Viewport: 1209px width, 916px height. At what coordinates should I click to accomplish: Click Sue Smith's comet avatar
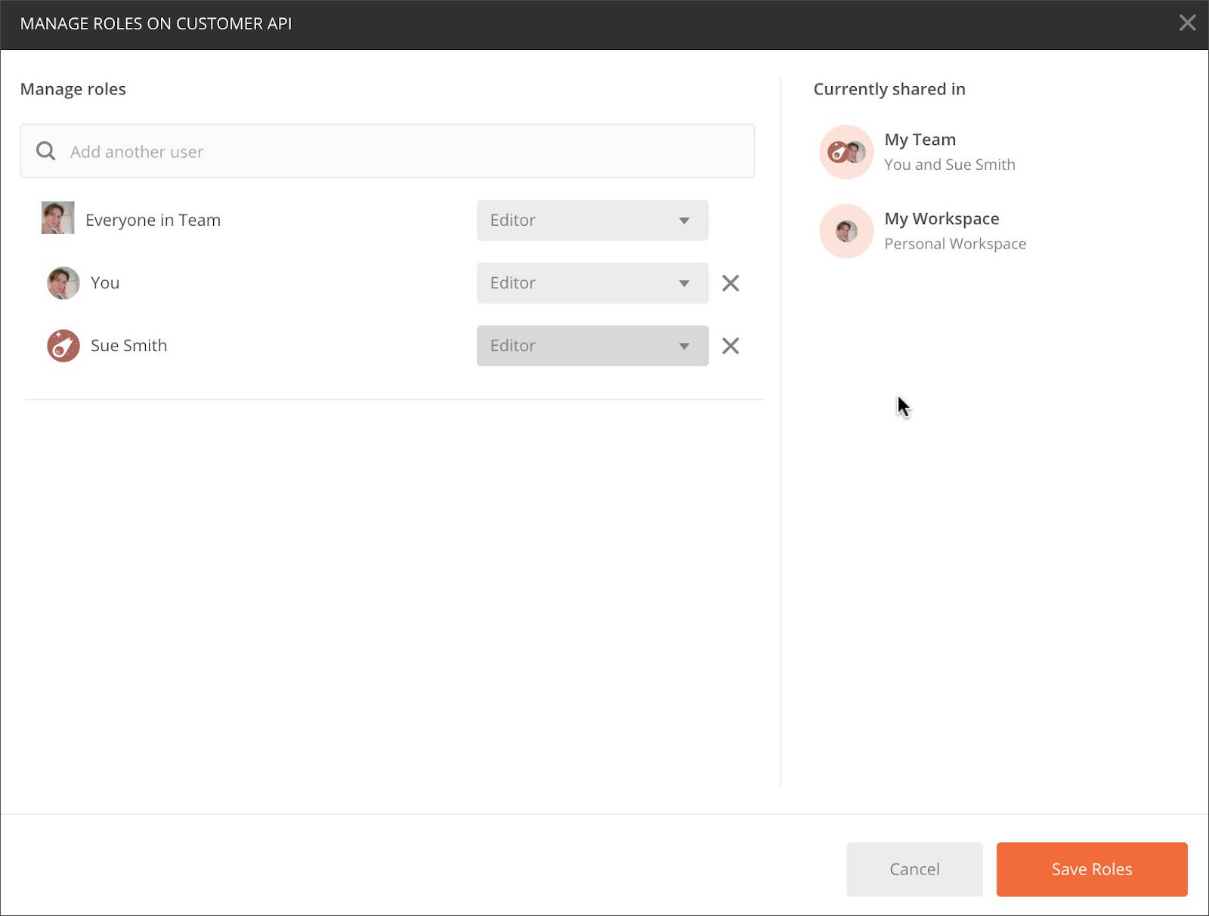[x=63, y=346]
